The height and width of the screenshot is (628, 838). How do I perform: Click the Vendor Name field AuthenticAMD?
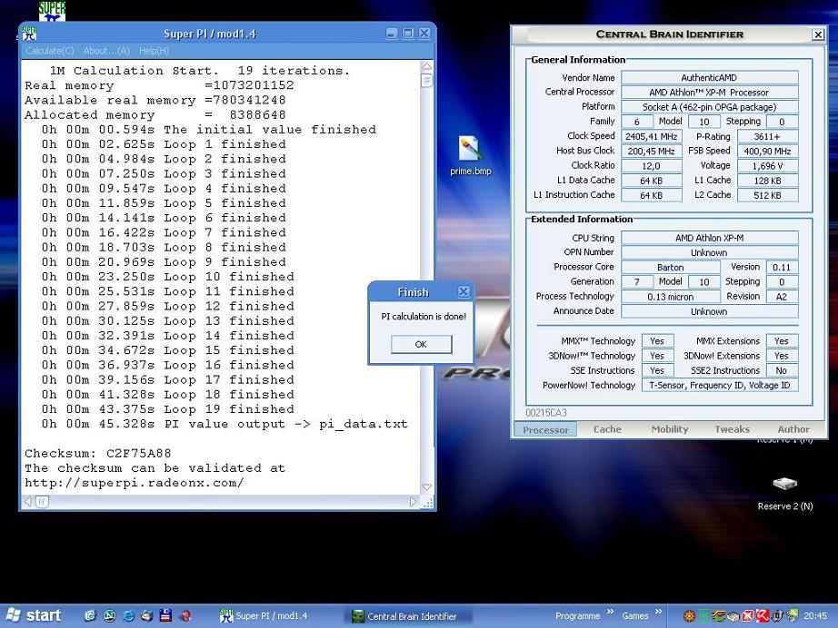click(709, 78)
